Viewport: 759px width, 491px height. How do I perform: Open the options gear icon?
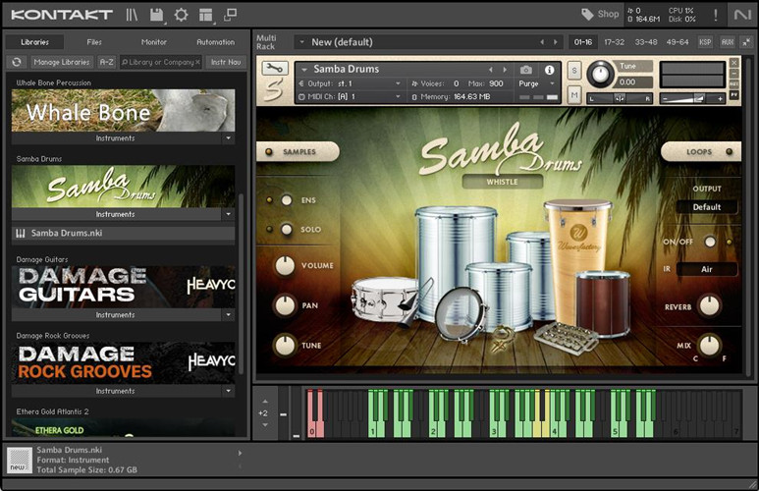(181, 15)
